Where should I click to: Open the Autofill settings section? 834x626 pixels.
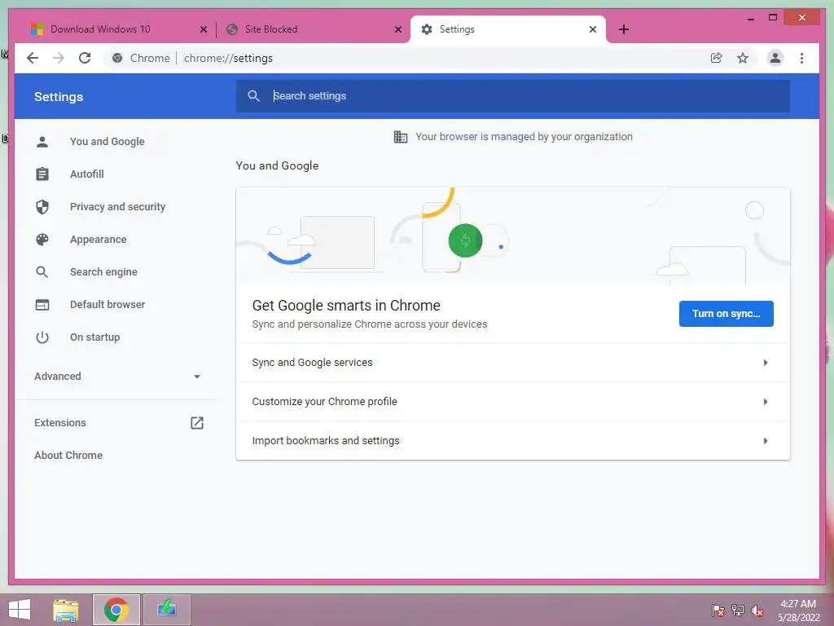point(86,174)
